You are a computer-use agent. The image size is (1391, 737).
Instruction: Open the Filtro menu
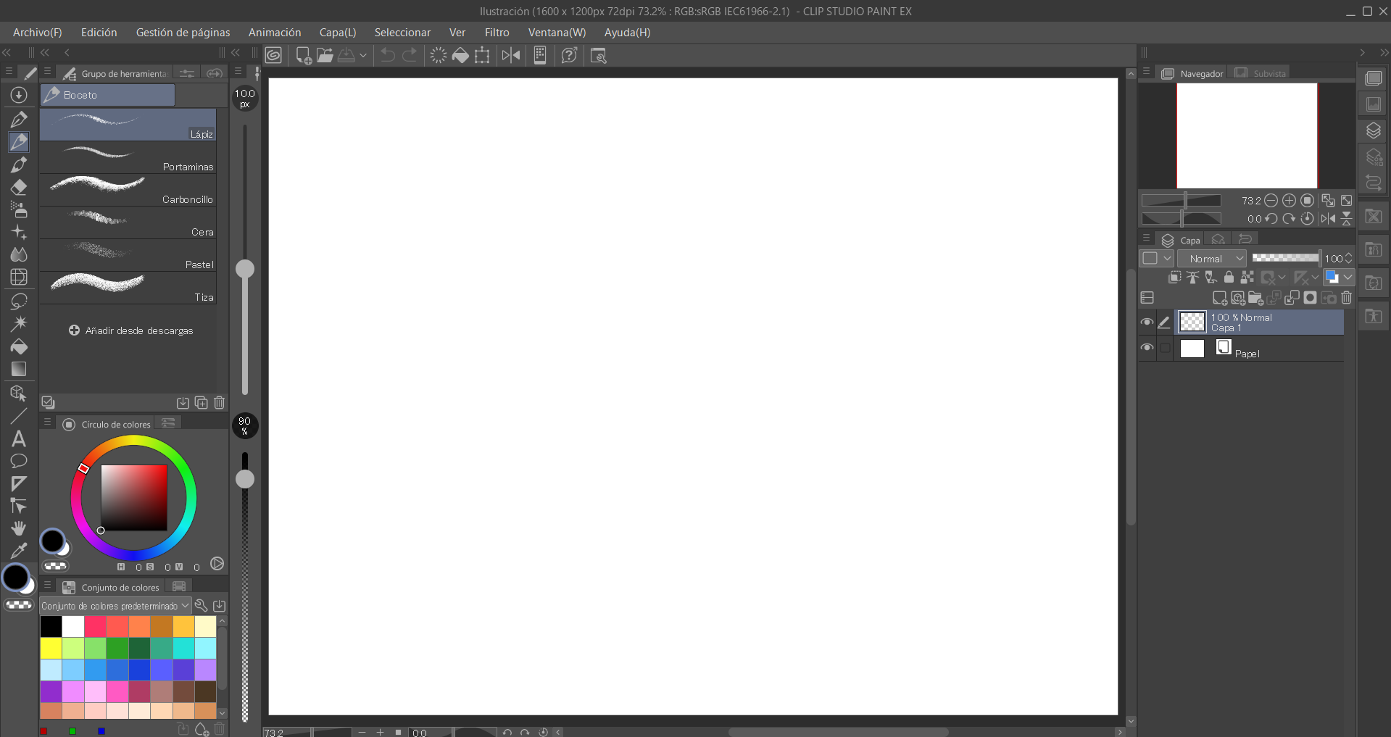497,33
